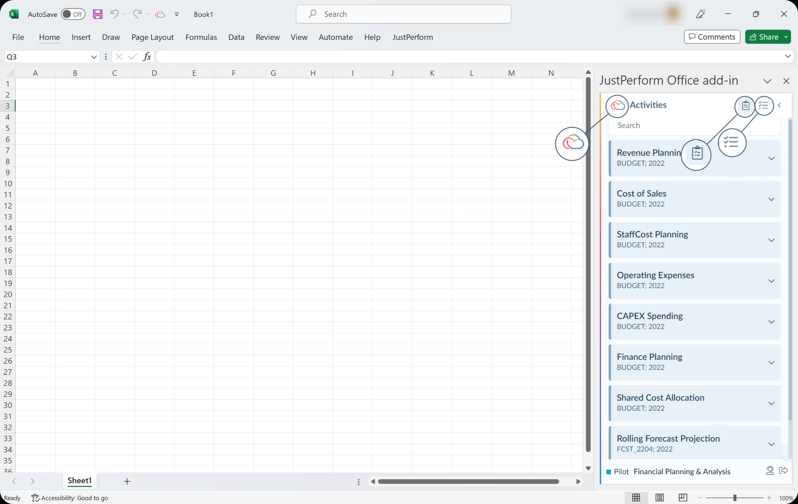
Task: Select the task list icon beside the clipboard icon
Action: pos(764,106)
